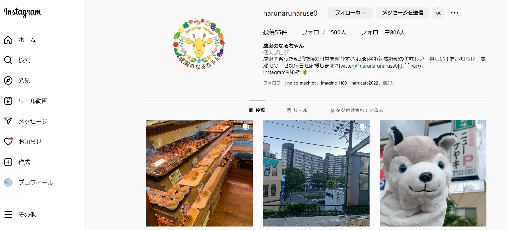Switch to the リール tab
The height and width of the screenshot is (230, 508).
[x=297, y=110]
